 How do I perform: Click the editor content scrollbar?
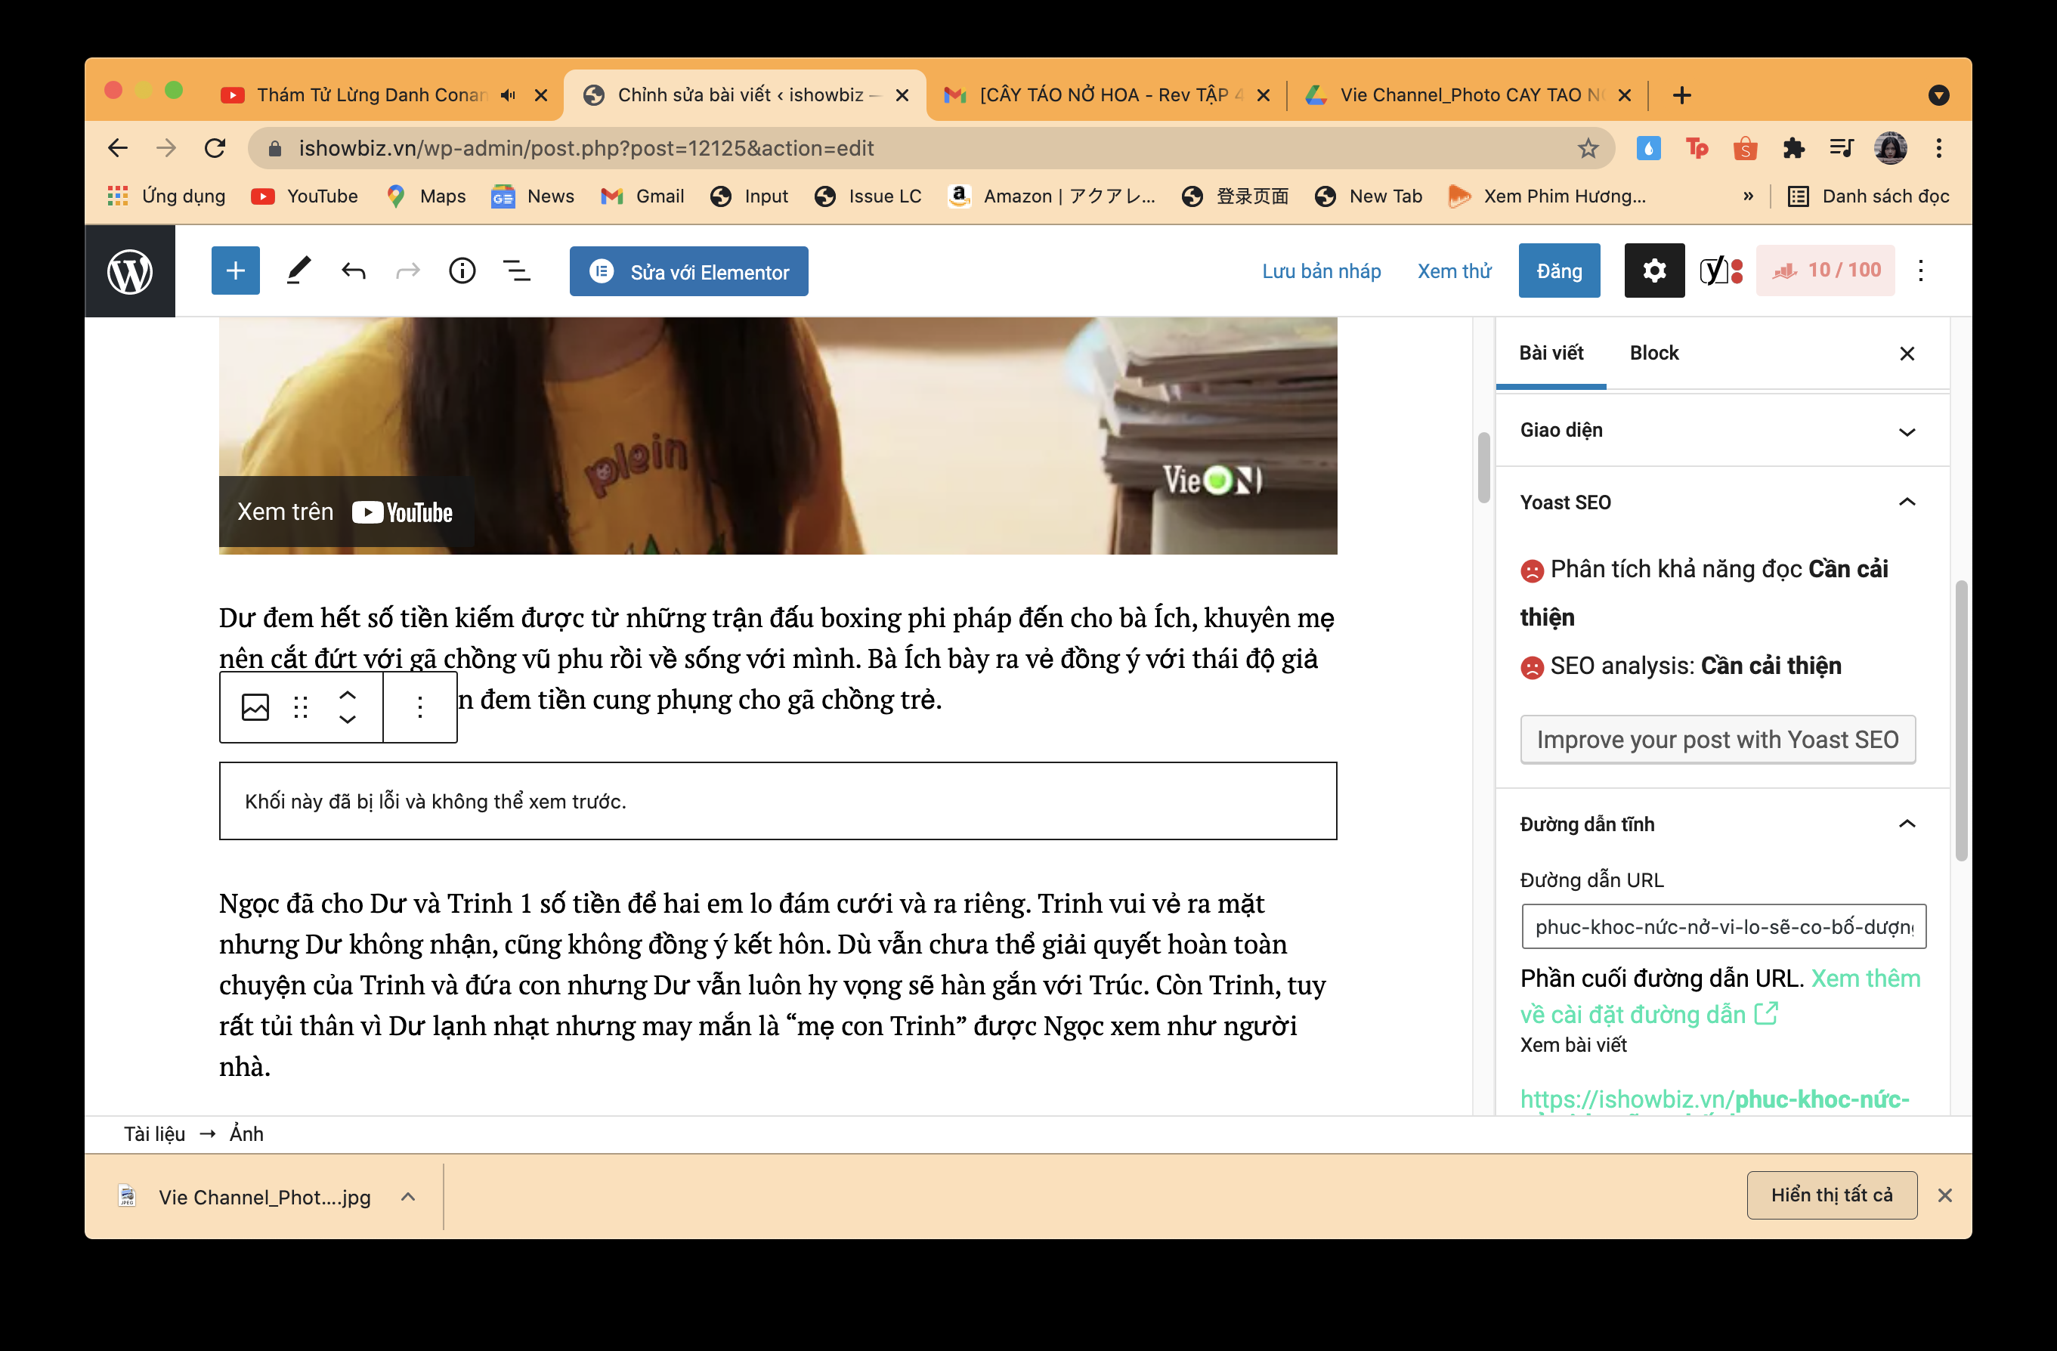1483,467
